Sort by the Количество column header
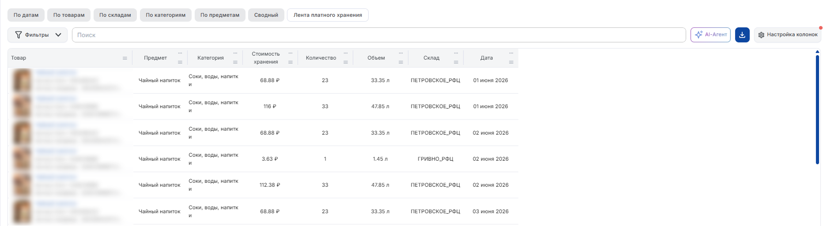The width and height of the screenshot is (823, 226). pyautogui.click(x=321, y=58)
